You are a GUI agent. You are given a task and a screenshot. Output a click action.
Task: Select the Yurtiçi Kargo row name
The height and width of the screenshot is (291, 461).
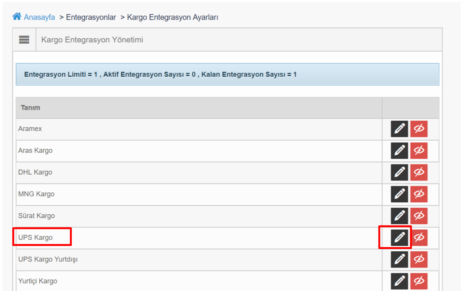pyautogui.click(x=38, y=281)
